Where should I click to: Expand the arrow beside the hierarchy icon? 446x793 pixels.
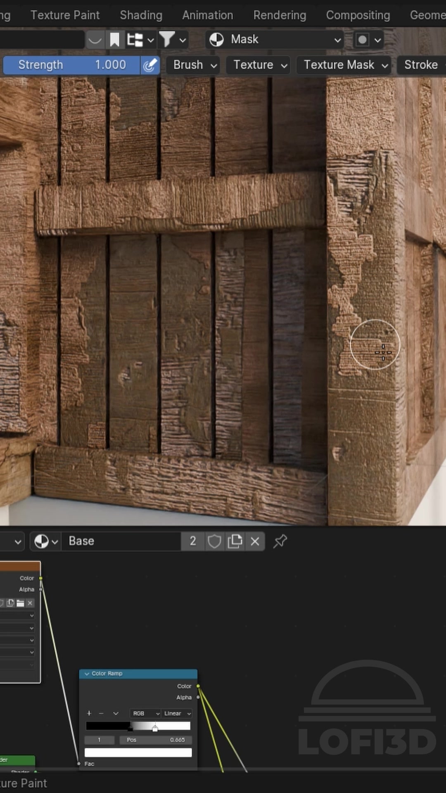coord(151,40)
